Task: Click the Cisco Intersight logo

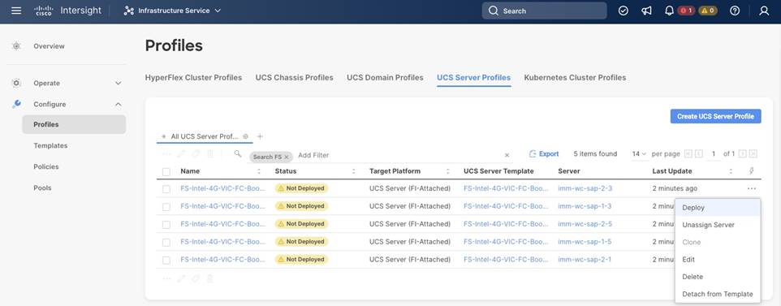Action: 68,11
